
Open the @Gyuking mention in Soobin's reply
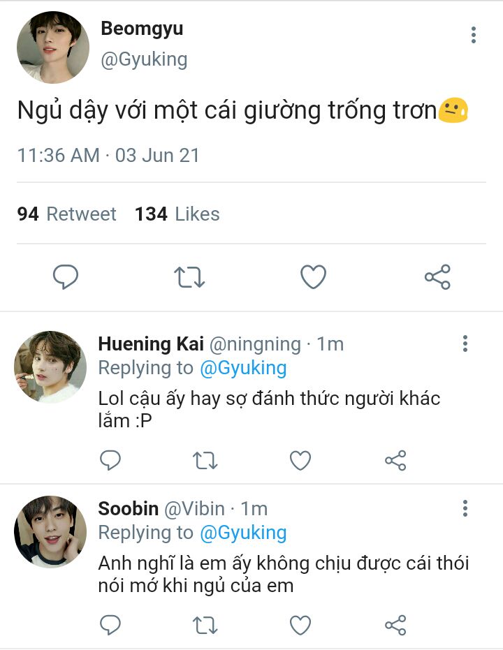pos(243,533)
